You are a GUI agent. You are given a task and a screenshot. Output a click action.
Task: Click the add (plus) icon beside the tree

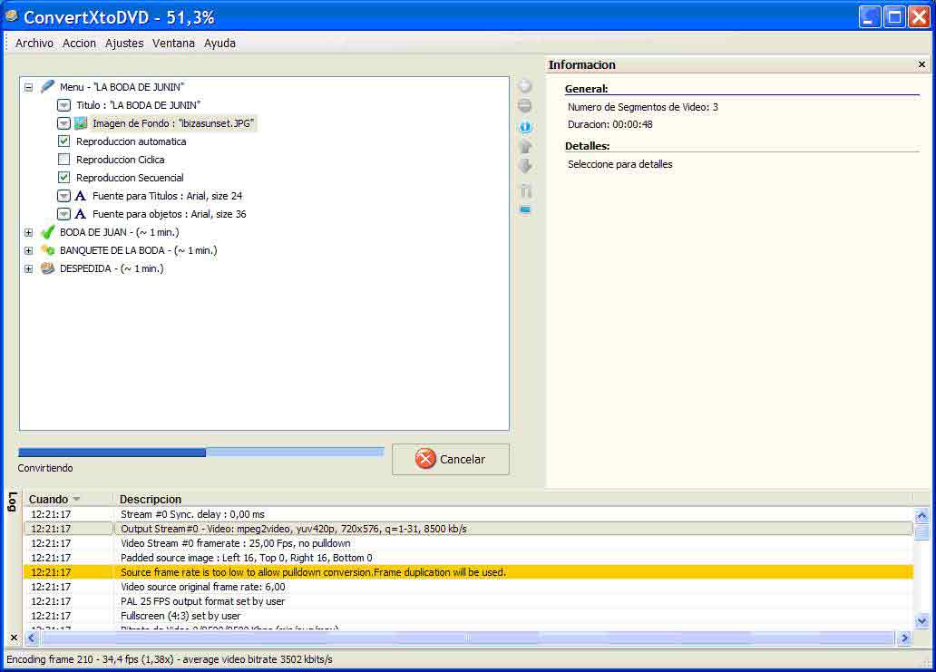tap(525, 86)
